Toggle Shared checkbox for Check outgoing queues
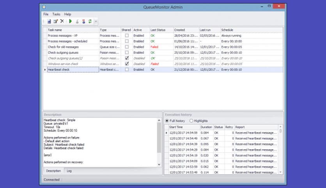 tap(127, 52)
